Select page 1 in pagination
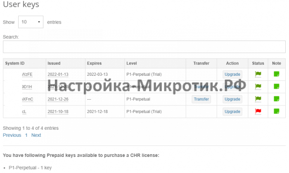This screenshot has width=289, height=173. tap(26, 135)
